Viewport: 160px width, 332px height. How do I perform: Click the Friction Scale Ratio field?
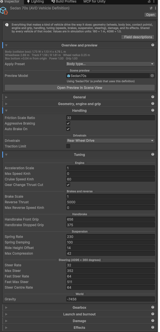pyautogui.click(x=110, y=118)
